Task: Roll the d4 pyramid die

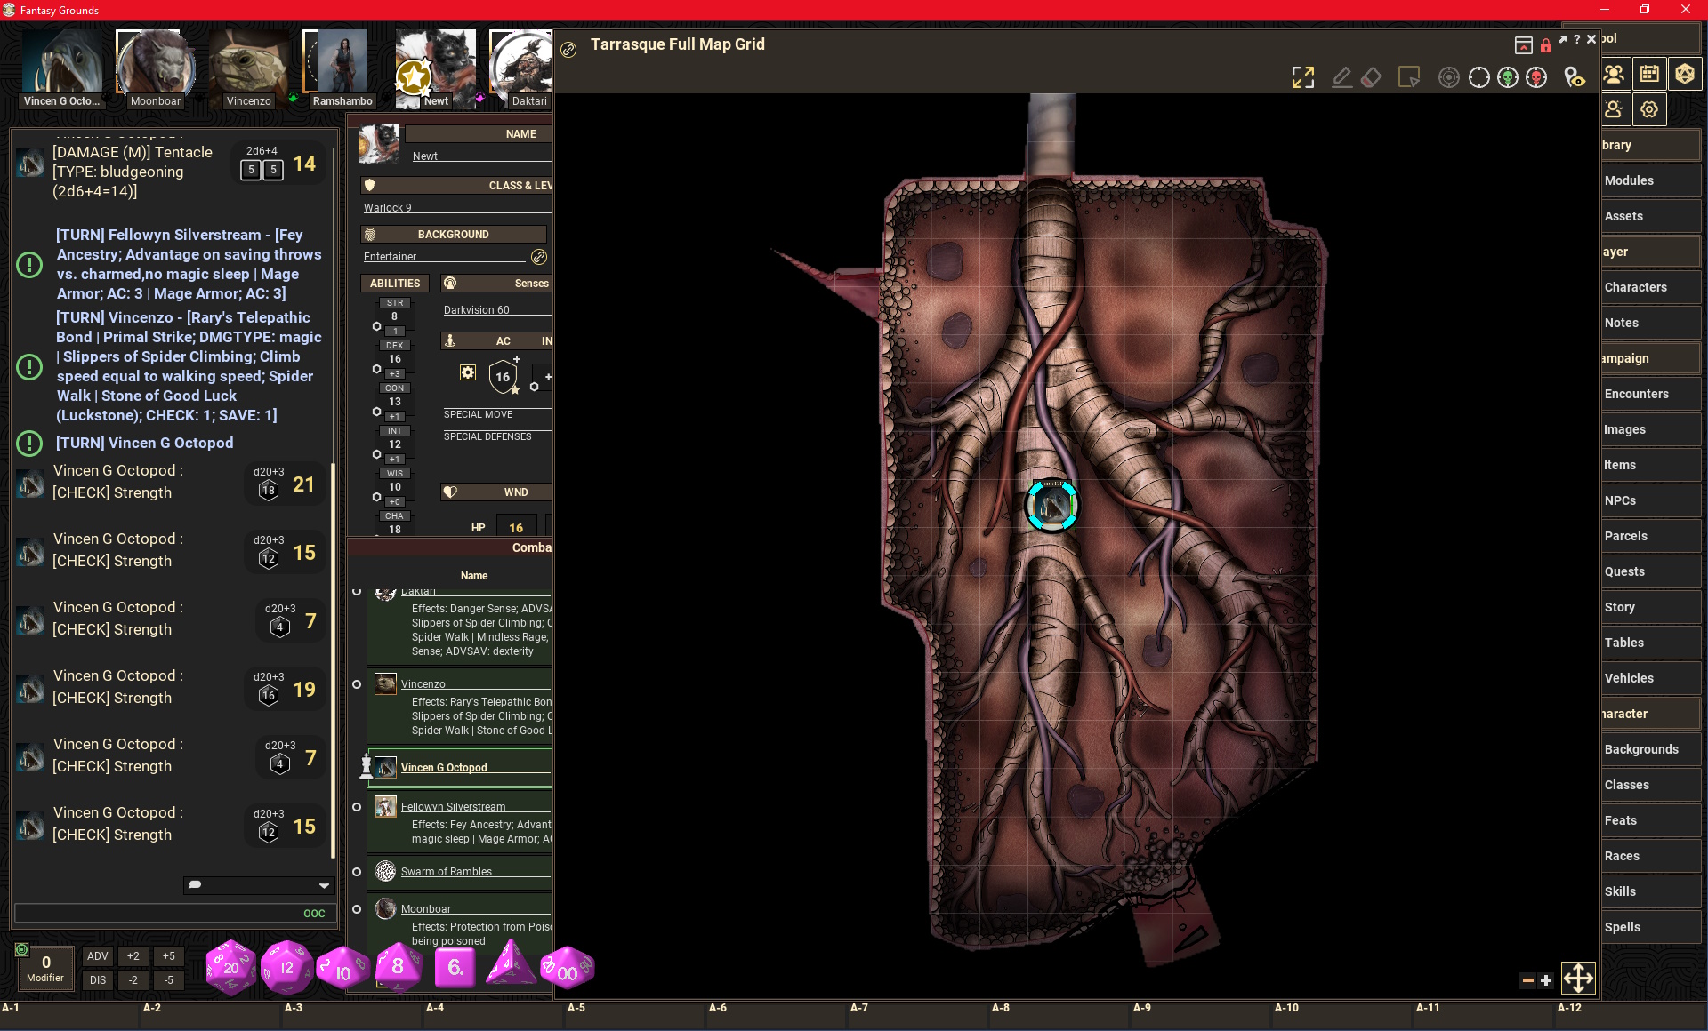Action: pyautogui.click(x=510, y=965)
